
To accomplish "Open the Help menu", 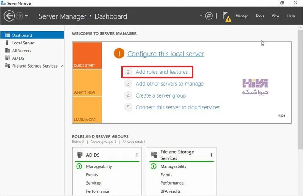I will [x=291, y=16].
